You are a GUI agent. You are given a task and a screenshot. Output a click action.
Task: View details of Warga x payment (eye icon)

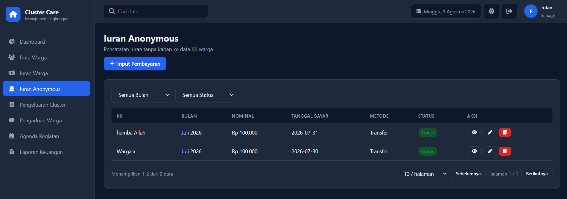click(474, 151)
